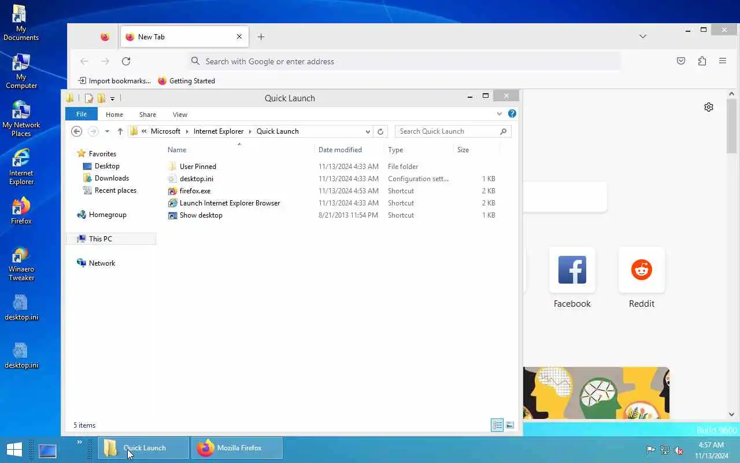Select User Pinned folder
Viewport: 740px width, 463px height.
pos(198,167)
